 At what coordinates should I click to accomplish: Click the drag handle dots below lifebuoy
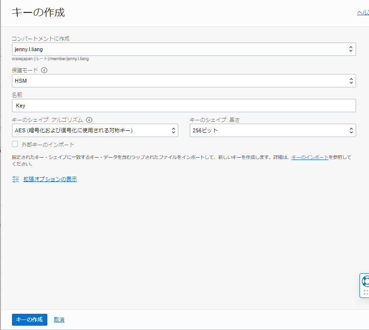point(366,292)
